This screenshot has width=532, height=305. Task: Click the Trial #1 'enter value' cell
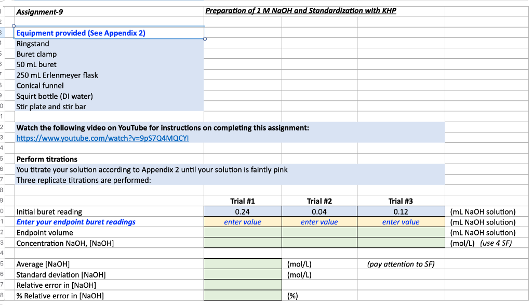point(242,222)
